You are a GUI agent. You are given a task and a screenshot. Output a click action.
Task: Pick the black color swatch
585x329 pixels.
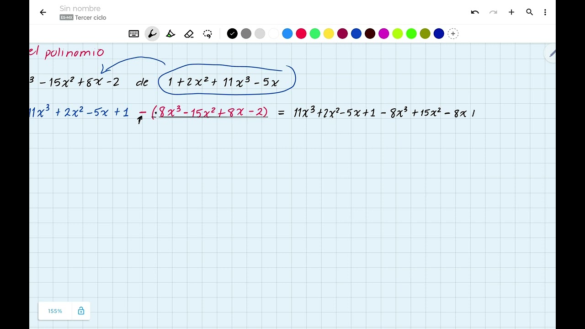point(232,33)
